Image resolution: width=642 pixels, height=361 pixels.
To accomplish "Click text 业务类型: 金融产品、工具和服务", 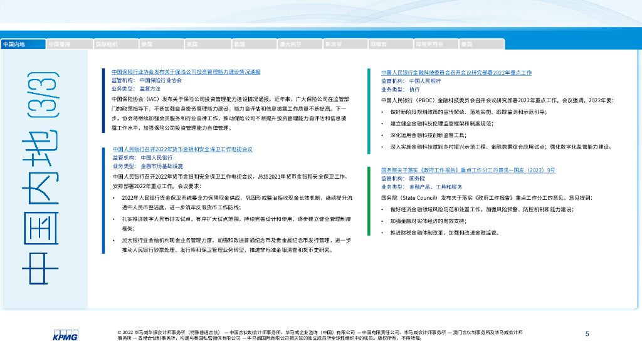I will pyautogui.click(x=422, y=187).
